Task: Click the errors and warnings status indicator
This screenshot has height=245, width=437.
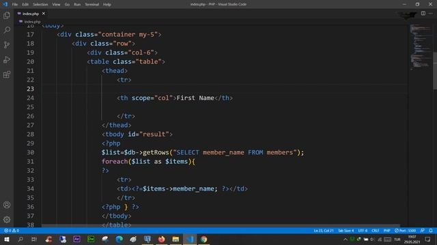Action: 12,231
